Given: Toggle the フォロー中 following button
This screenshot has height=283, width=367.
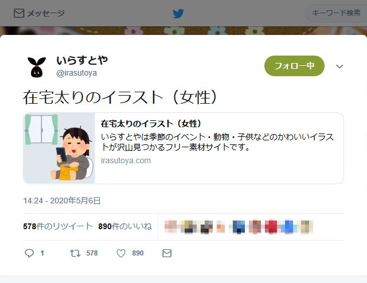Looking at the screenshot, I should 294,66.
